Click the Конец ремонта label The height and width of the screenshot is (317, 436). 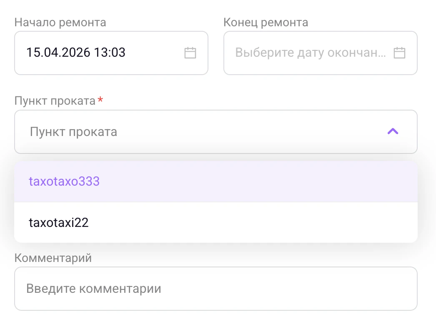click(266, 22)
